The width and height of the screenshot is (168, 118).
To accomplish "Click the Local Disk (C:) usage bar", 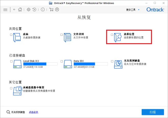I will click(x=40, y=64).
